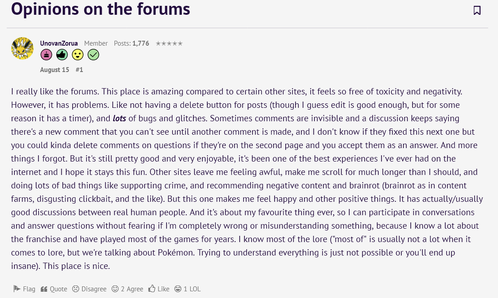React with Disagree on the post
Viewport: 498px width, 298px height.
(89, 289)
